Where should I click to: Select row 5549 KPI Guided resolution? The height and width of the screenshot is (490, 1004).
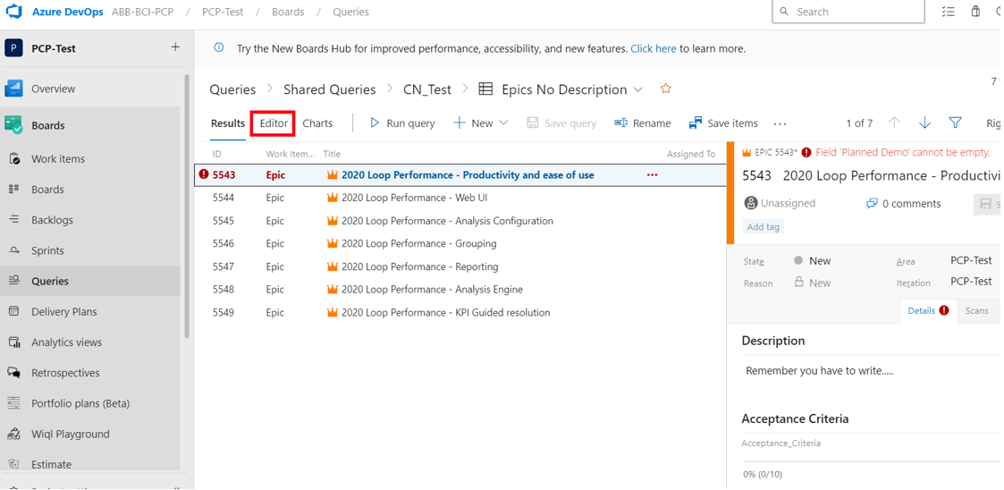(460, 313)
